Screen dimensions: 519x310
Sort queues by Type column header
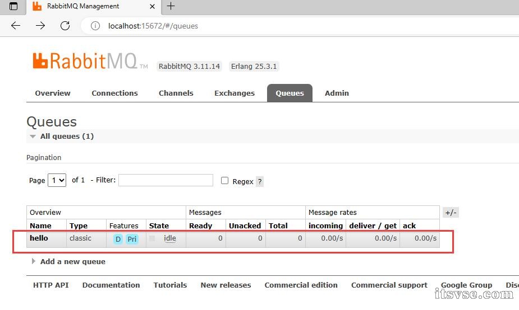[x=79, y=226]
